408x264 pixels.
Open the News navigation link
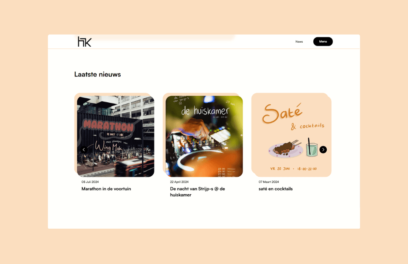coord(299,41)
